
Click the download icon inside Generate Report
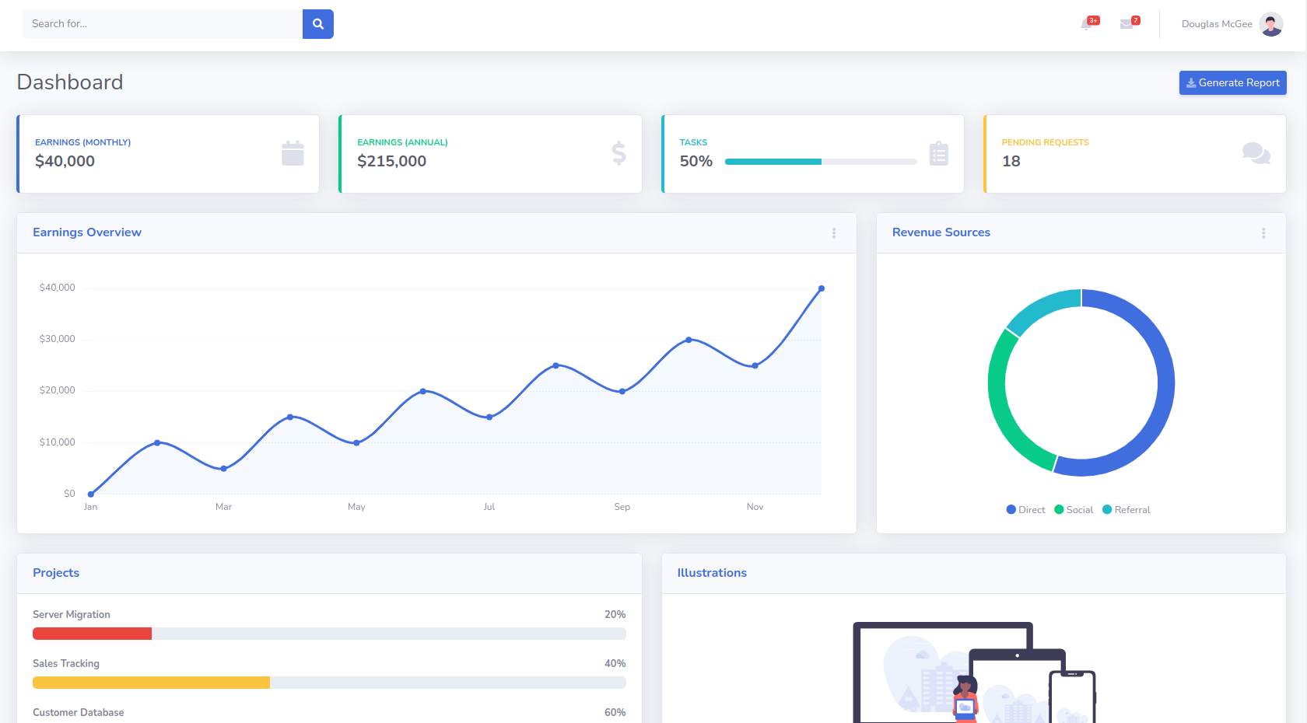pos(1191,82)
